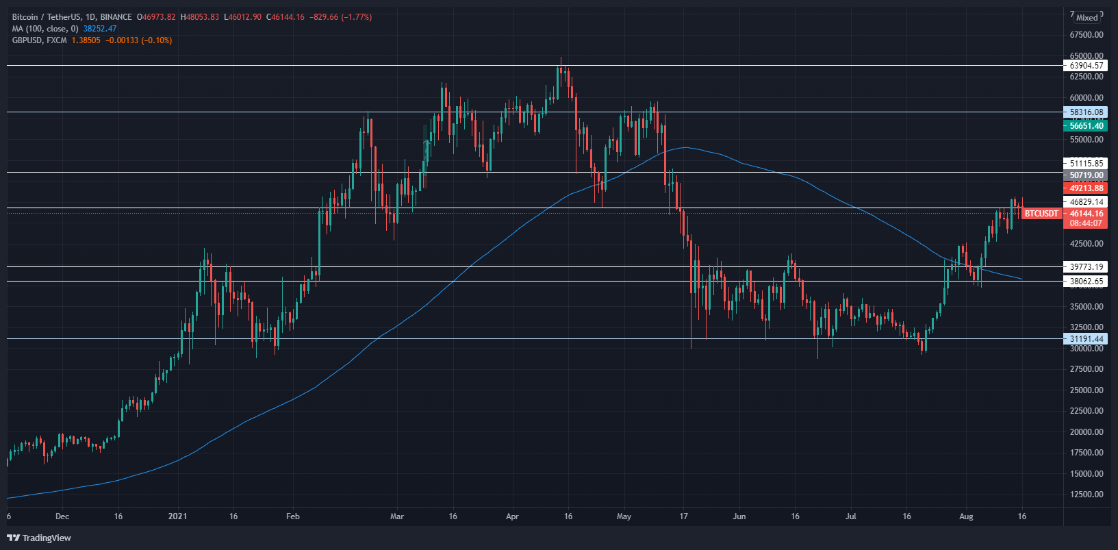Click the green 56651.40 price label
This screenshot has height=550, width=1118.
[x=1087, y=126]
